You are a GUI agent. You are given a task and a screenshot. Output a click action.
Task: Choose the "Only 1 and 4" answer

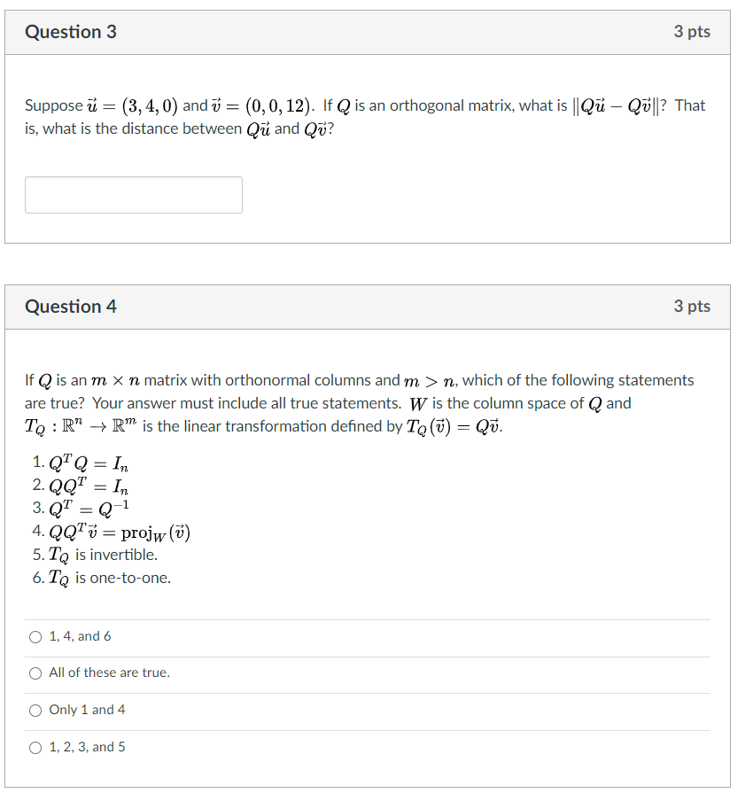(35, 710)
